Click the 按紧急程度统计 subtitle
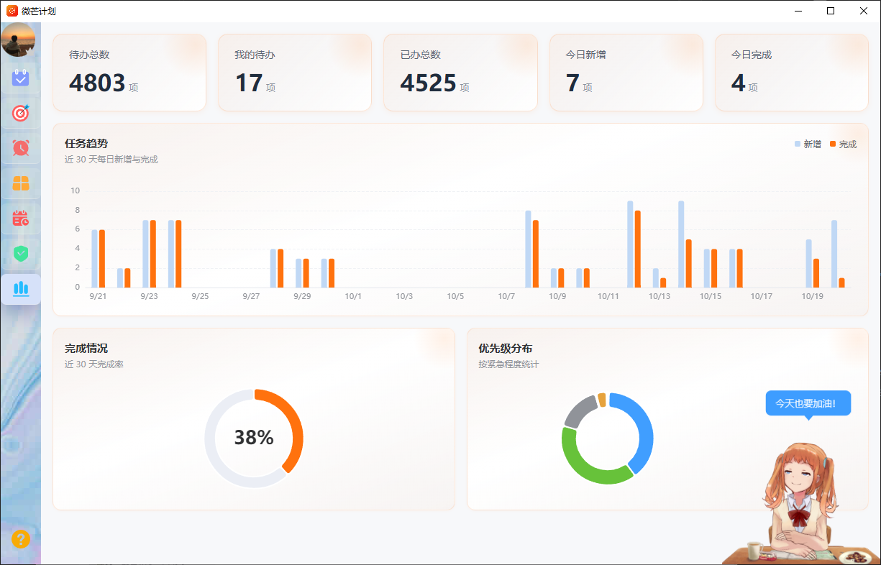This screenshot has width=881, height=565. point(508,364)
